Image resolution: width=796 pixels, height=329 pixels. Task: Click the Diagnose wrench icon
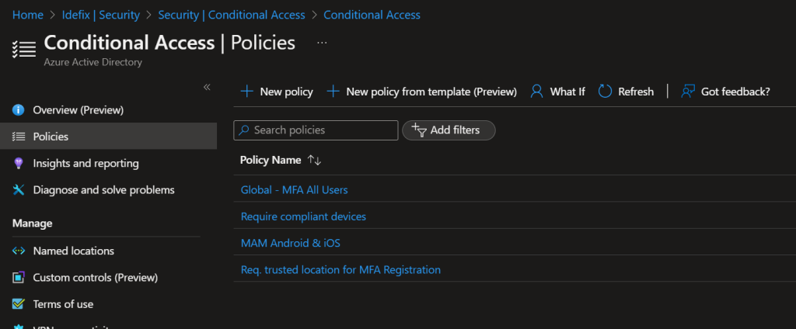pos(19,189)
